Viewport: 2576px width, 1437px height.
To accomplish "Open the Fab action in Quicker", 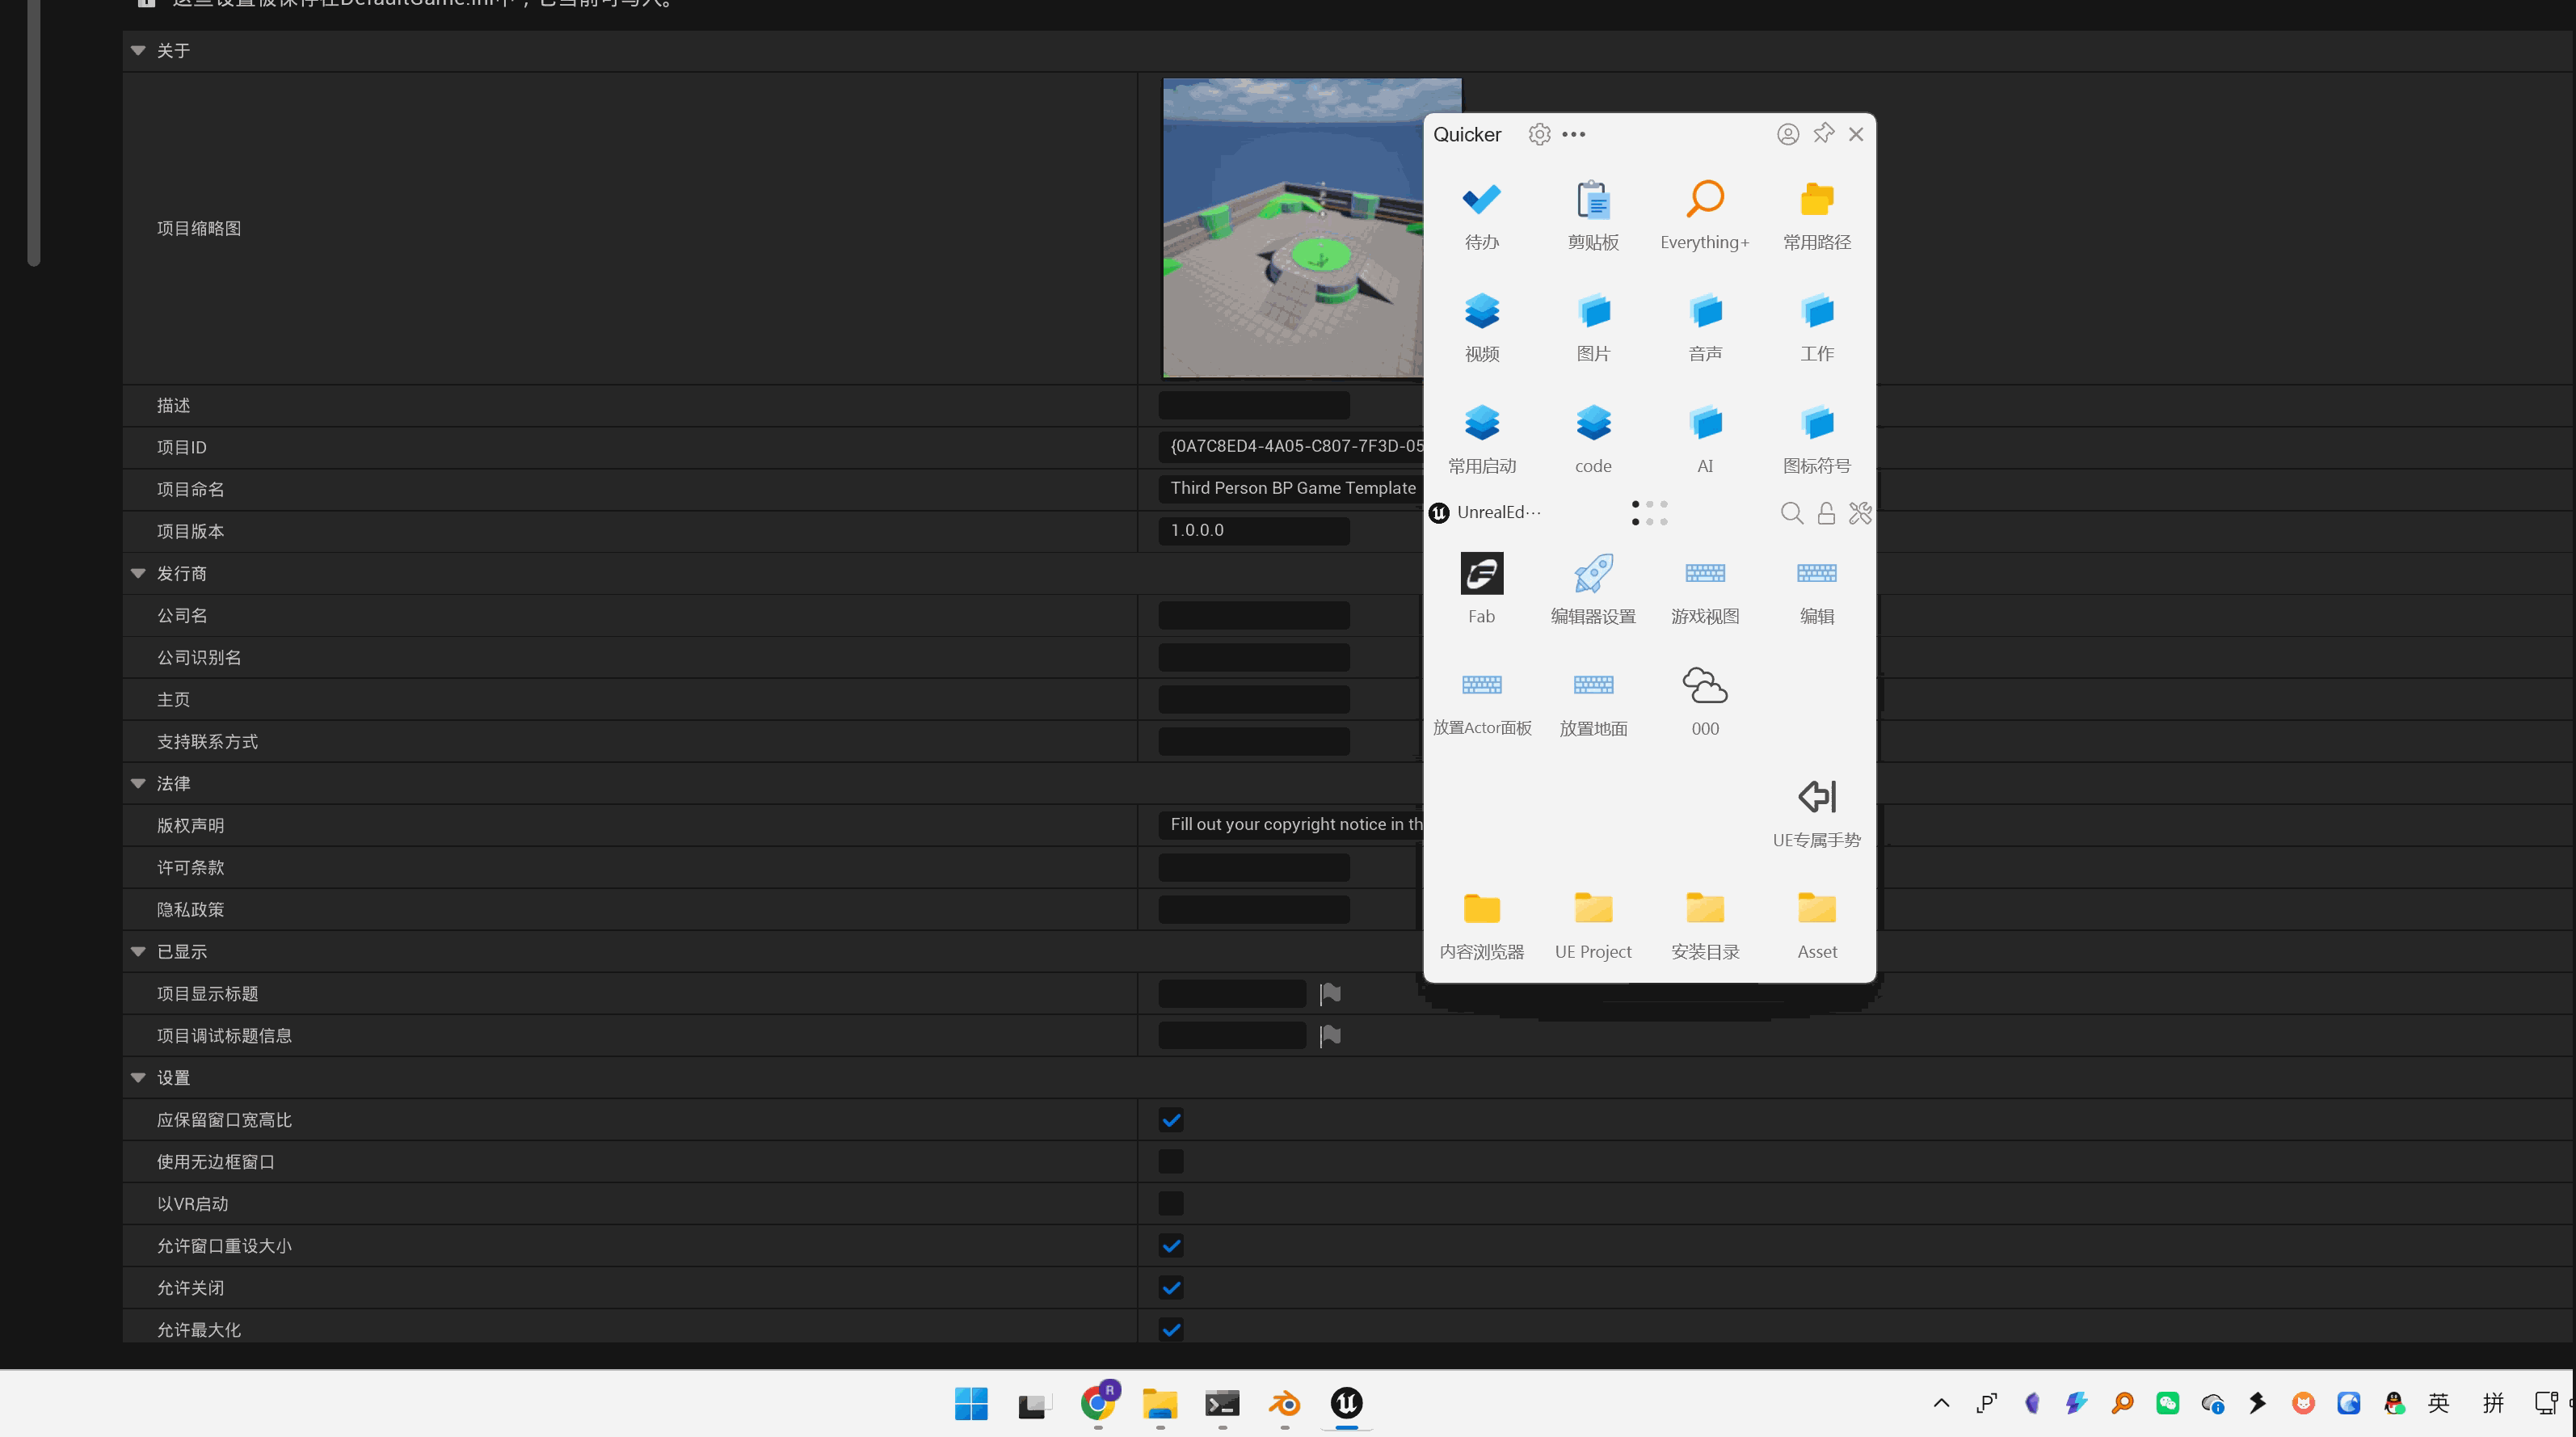I will point(1481,574).
